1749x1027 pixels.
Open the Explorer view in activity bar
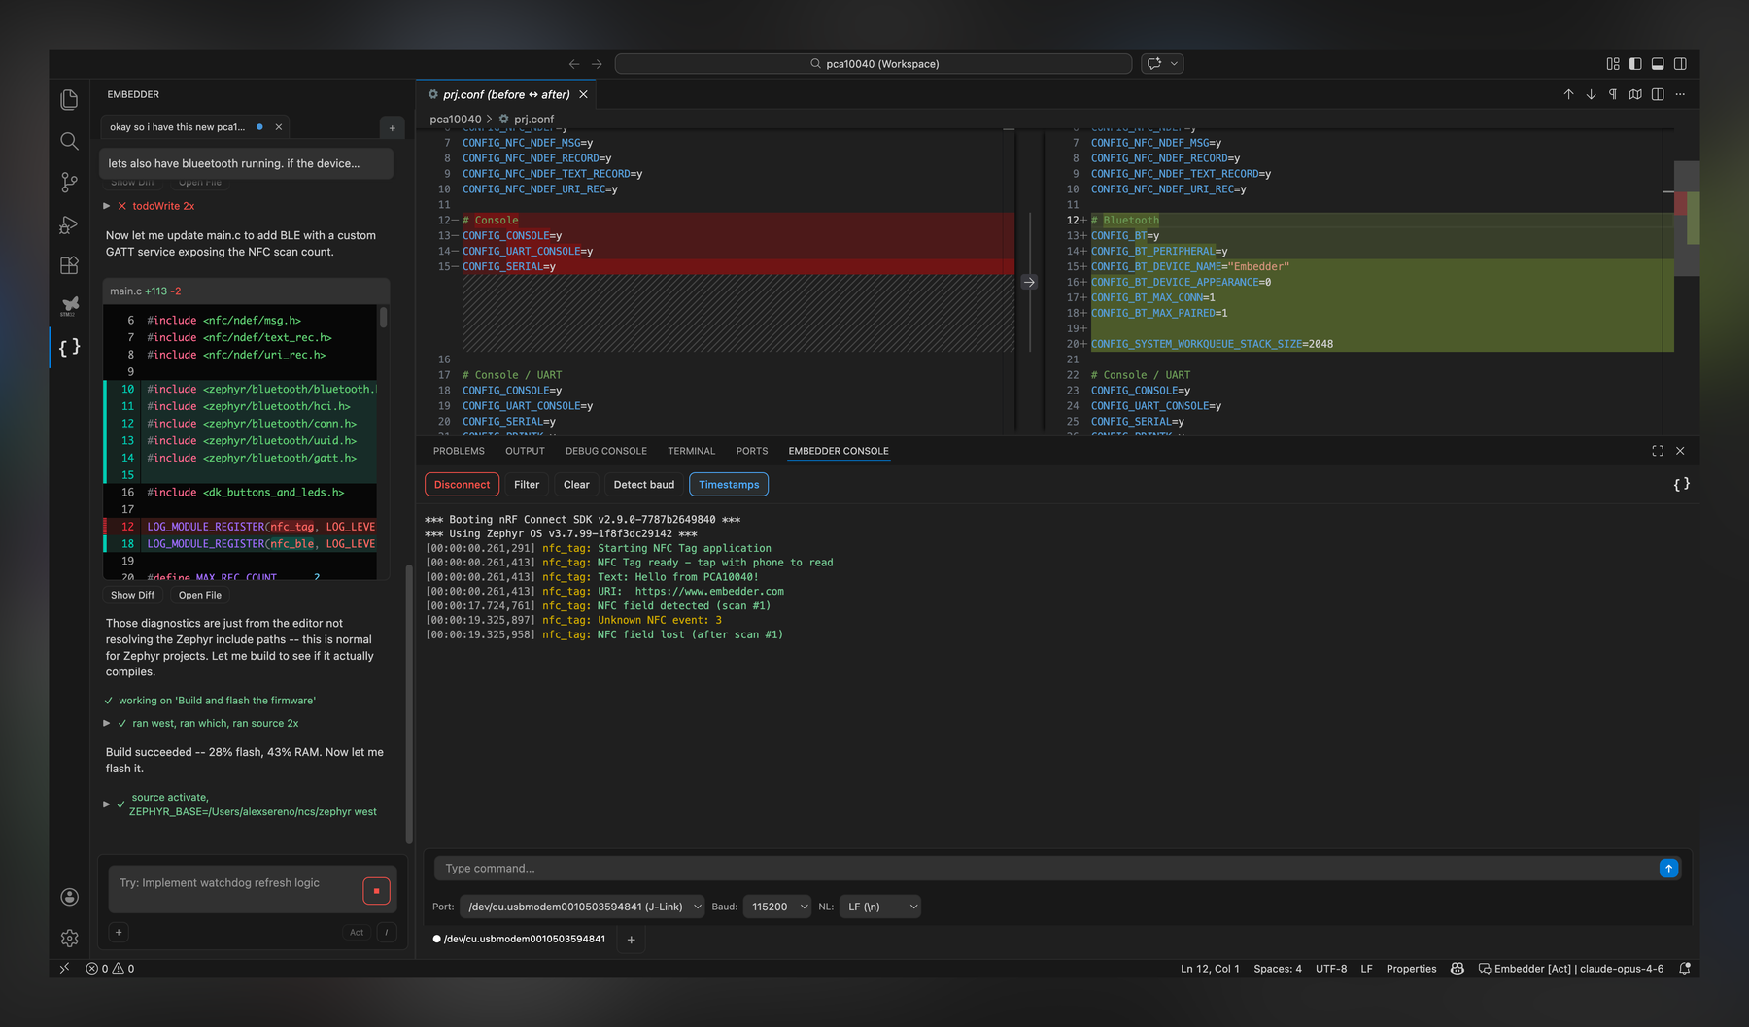click(69, 100)
